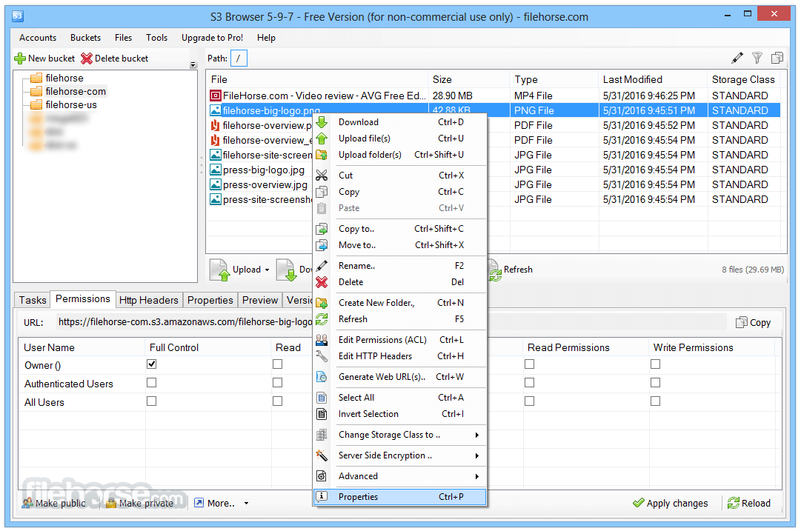Click the Copy pages icon in context menu
This screenshot has width=801, height=531.
tap(322, 192)
